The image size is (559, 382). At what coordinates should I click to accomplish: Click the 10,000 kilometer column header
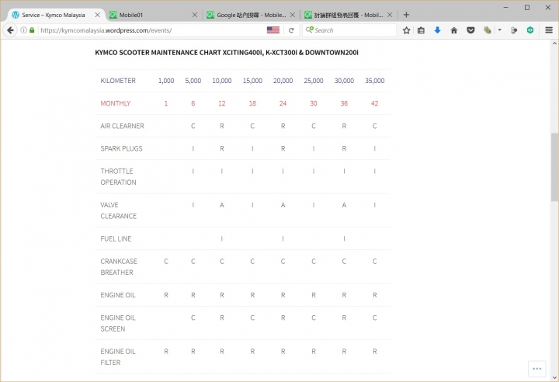222,81
